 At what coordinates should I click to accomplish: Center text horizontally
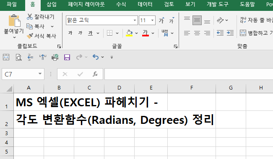click(197, 33)
